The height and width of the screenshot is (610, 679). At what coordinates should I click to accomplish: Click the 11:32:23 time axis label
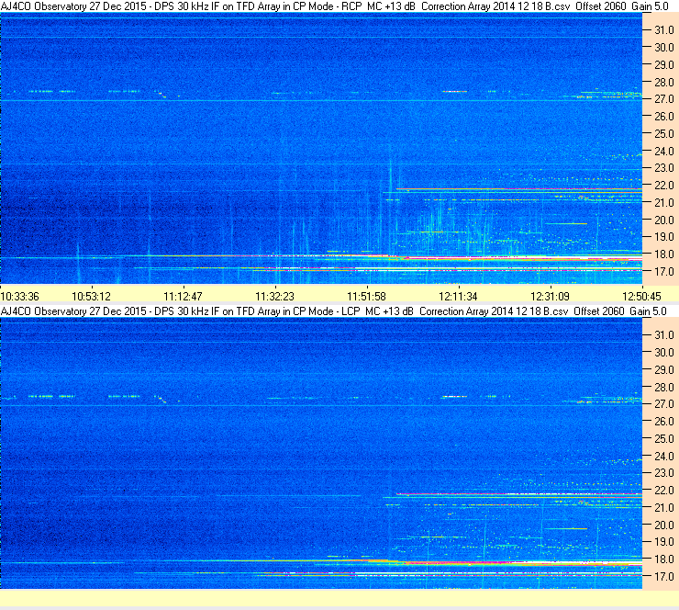coord(274,297)
